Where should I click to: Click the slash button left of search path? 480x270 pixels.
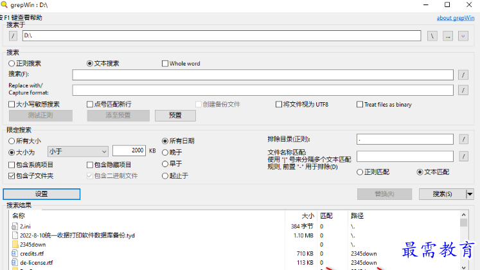tap(13, 36)
